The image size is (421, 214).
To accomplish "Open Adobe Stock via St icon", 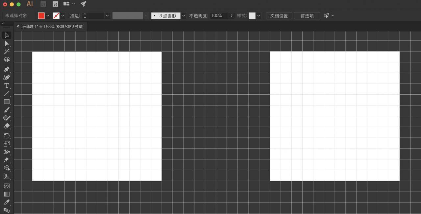I will tap(55, 4).
